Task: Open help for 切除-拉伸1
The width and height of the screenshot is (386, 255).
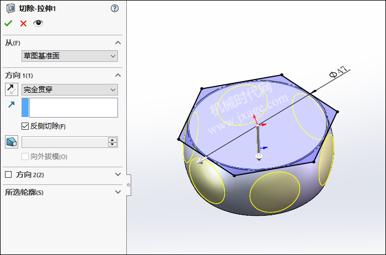Action: [x=115, y=9]
